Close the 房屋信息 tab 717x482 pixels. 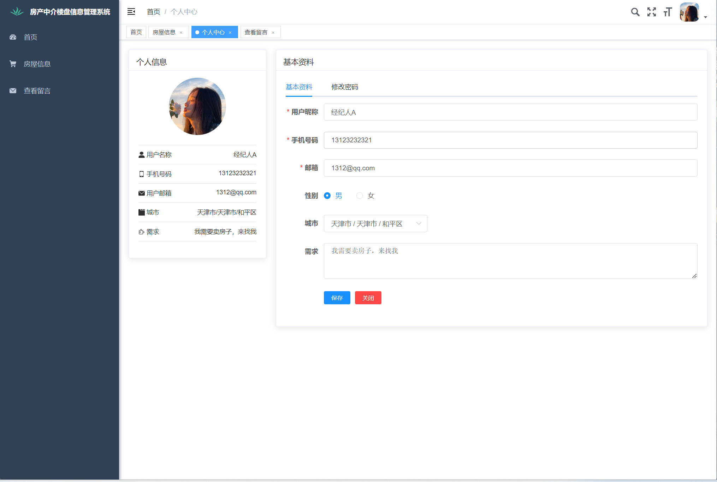181,33
